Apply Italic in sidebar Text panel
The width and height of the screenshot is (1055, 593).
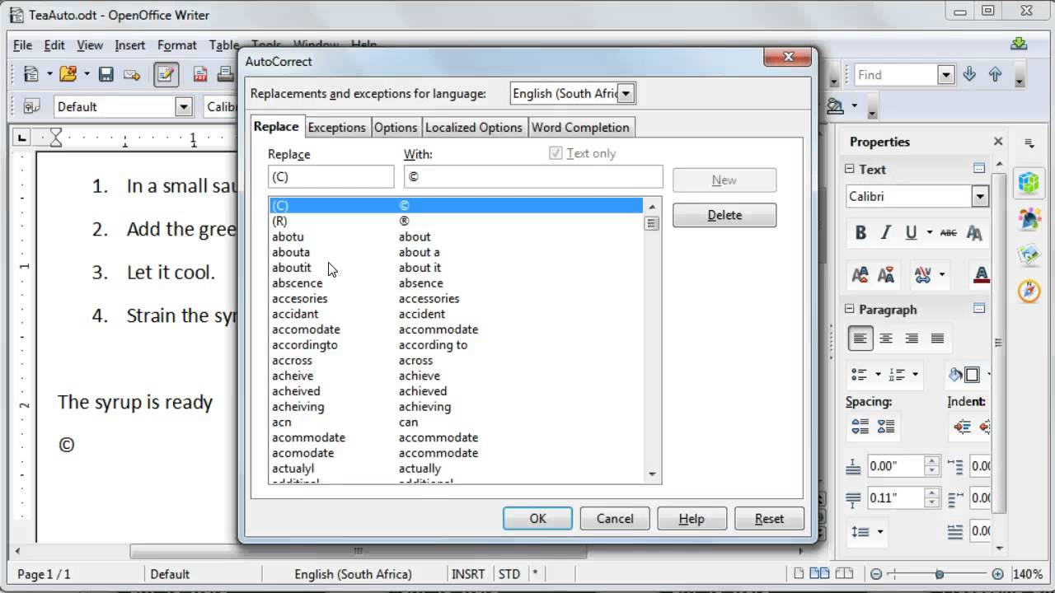(886, 233)
